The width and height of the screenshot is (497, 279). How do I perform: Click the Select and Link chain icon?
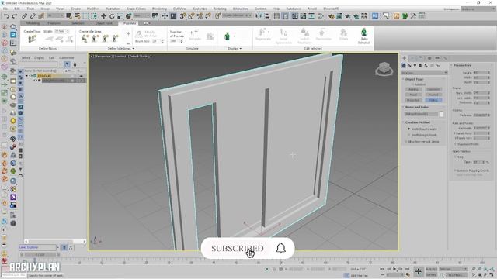tap(25, 16)
